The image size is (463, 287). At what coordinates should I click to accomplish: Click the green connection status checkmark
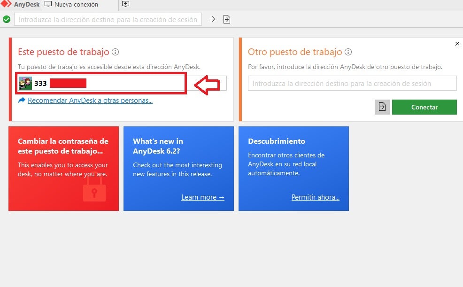[7, 19]
